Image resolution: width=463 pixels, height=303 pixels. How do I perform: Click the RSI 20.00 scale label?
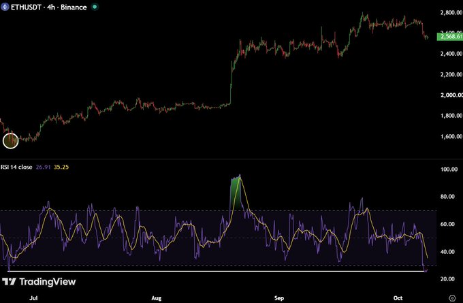click(x=447, y=279)
